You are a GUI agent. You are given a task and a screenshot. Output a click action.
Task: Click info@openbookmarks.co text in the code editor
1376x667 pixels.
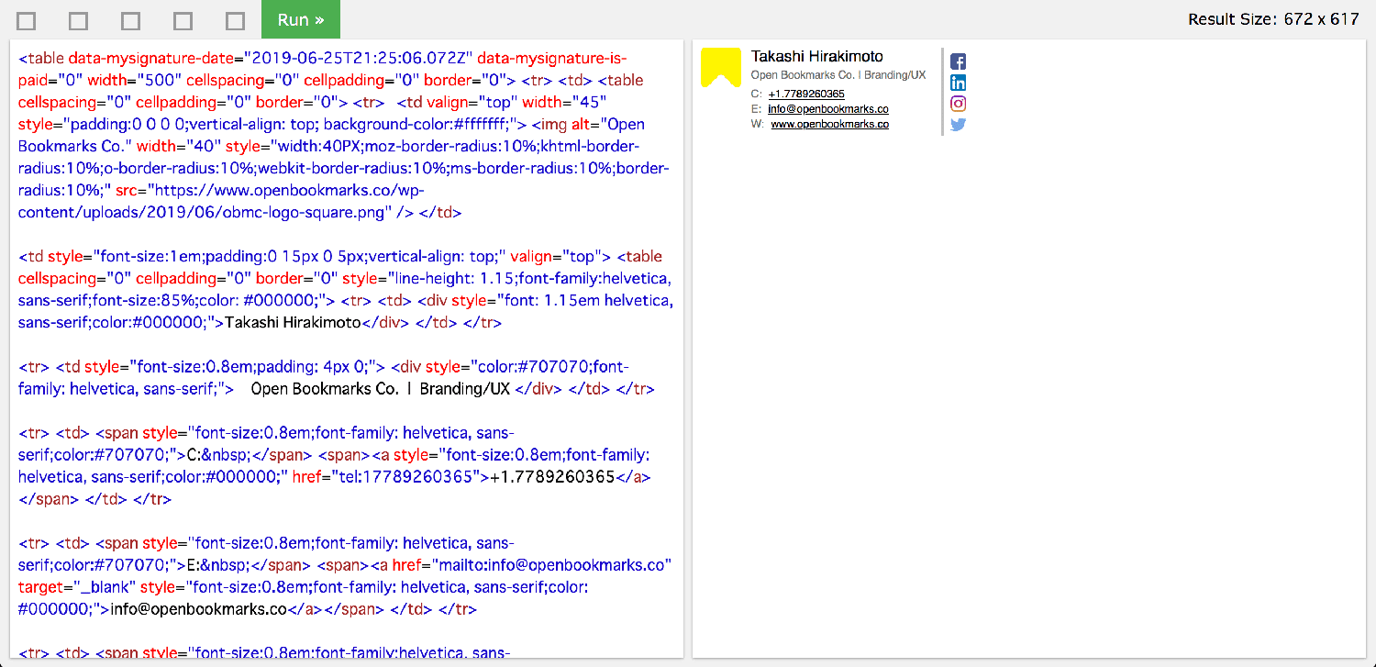[199, 609]
